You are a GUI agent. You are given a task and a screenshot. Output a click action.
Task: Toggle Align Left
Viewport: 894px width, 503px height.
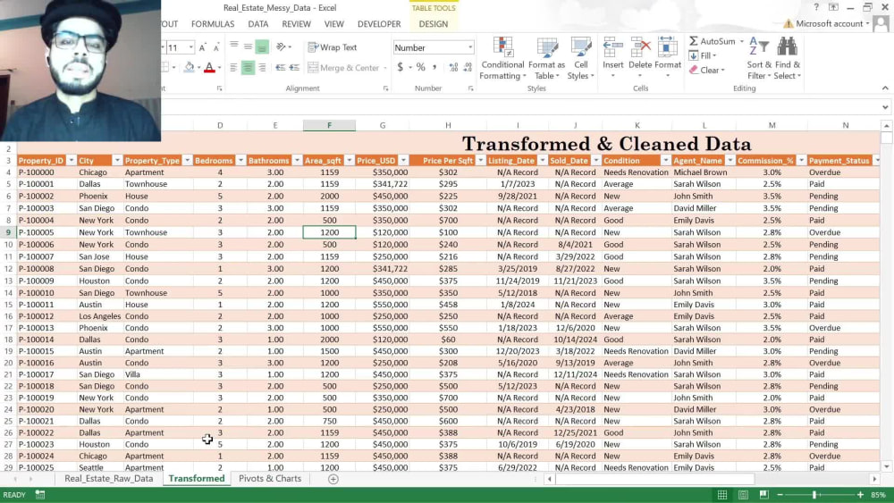[x=233, y=68]
